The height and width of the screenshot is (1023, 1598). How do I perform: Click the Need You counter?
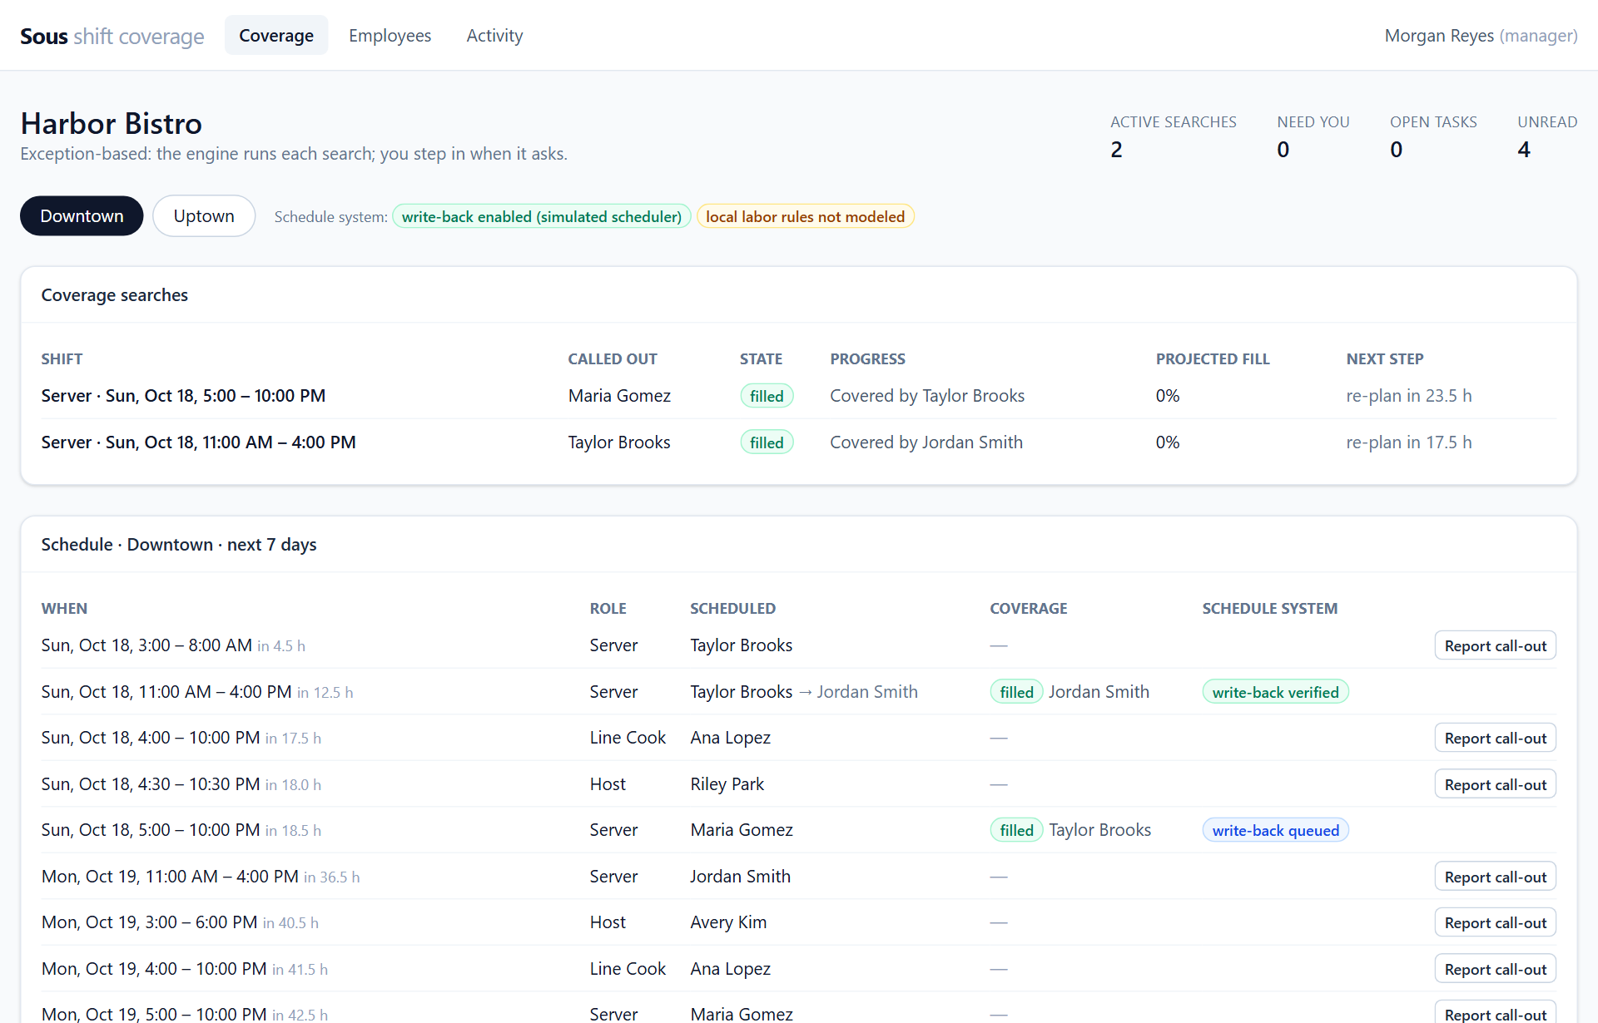pyautogui.click(x=1313, y=137)
